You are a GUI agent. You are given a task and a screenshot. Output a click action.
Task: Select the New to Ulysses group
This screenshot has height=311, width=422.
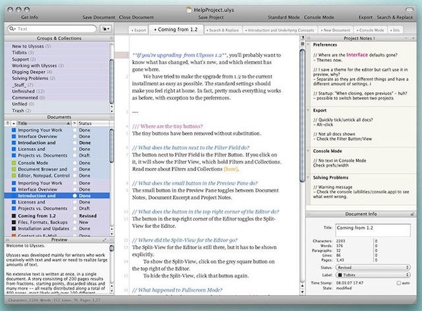31,46
